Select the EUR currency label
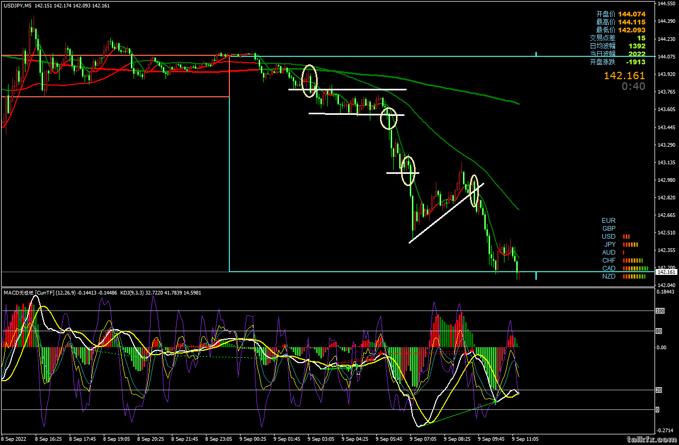679x445 pixels. (608, 221)
